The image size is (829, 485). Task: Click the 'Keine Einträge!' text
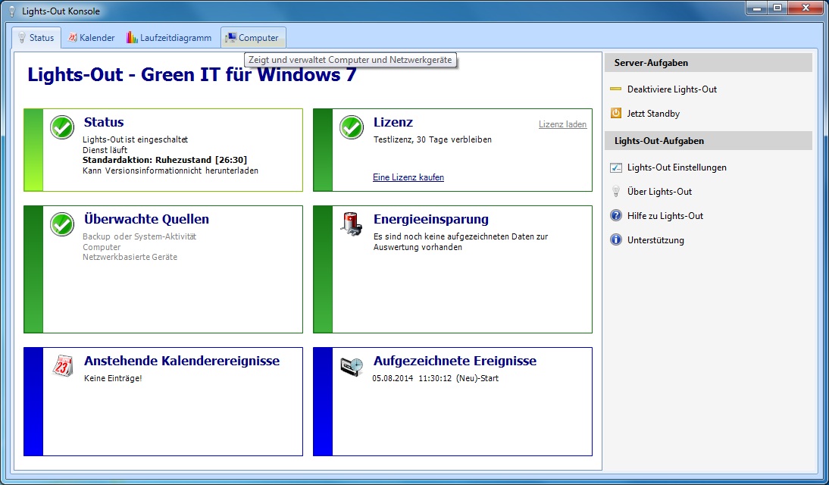113,378
